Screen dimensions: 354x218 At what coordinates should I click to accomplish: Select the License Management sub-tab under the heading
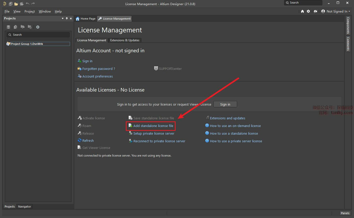coord(92,40)
